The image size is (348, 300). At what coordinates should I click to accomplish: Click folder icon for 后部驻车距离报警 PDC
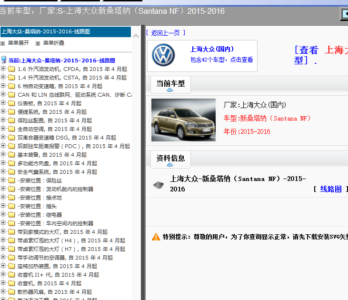click(11, 146)
